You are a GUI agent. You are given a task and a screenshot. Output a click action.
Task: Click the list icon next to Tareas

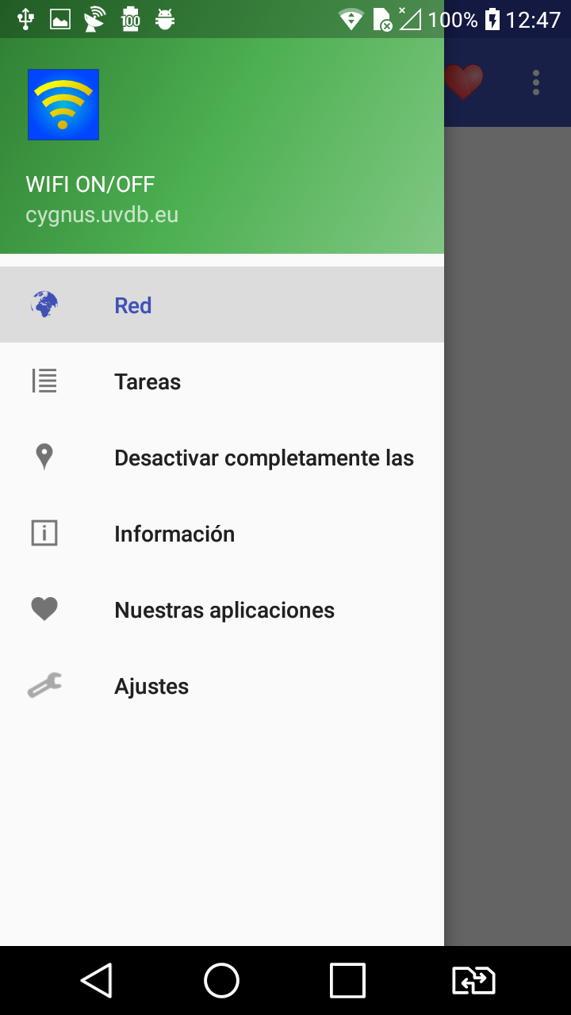44,381
